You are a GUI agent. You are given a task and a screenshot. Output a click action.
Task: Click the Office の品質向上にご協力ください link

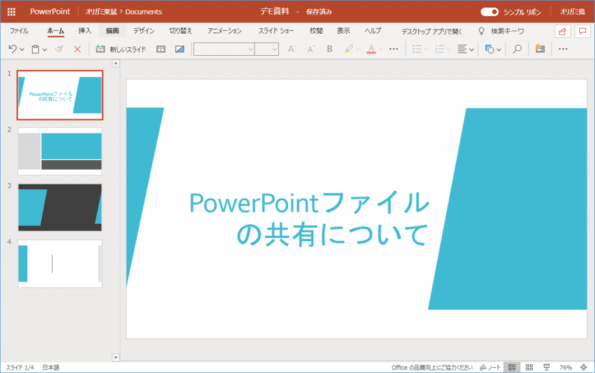coord(432,367)
